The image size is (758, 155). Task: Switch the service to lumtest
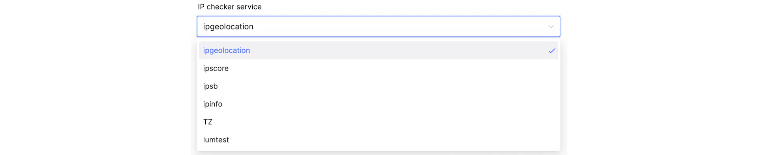[378, 140]
